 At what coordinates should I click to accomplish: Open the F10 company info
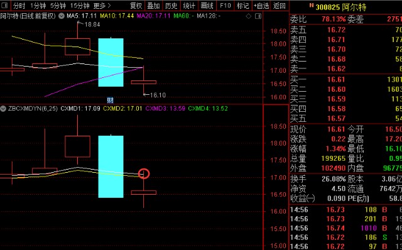[225, 6]
